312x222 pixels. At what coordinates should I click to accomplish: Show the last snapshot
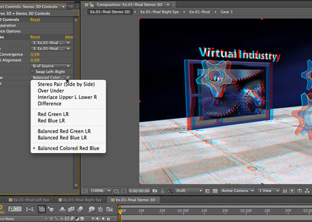pos(163,191)
